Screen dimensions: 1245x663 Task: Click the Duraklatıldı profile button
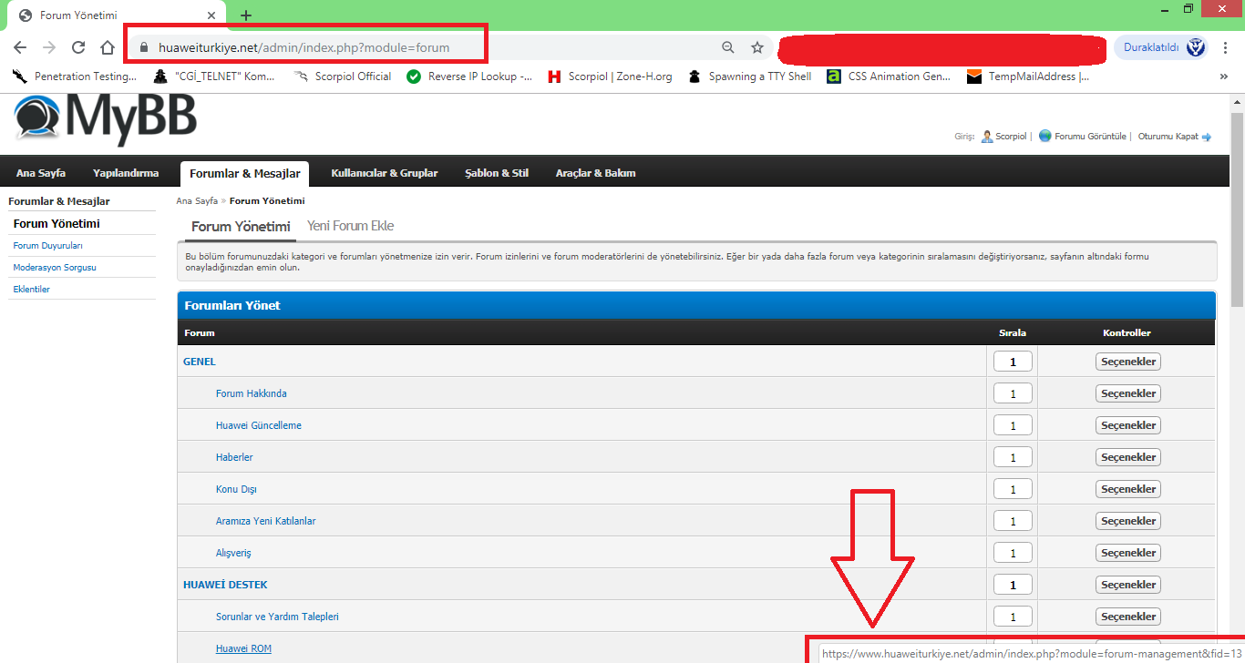[1160, 47]
